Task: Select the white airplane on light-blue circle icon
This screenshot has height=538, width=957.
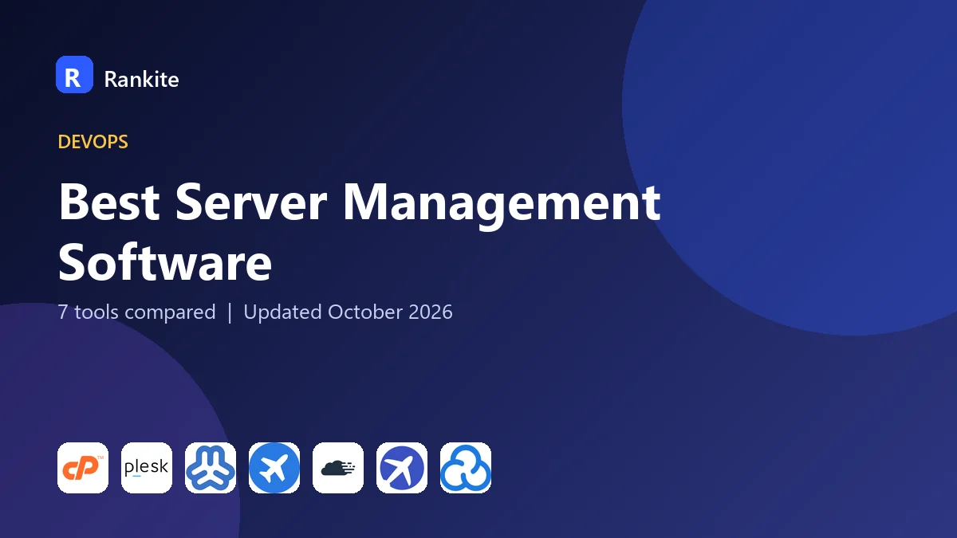Action: [x=274, y=468]
